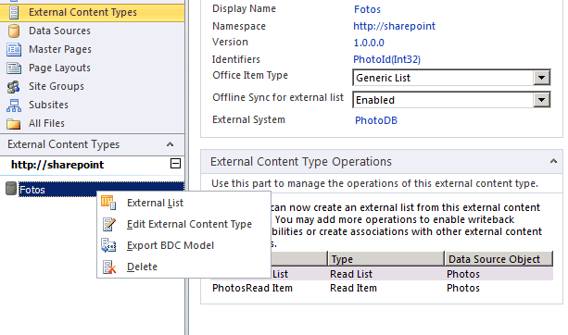The image size is (568, 335).
Task: Click the External List menu icon
Action: click(108, 203)
